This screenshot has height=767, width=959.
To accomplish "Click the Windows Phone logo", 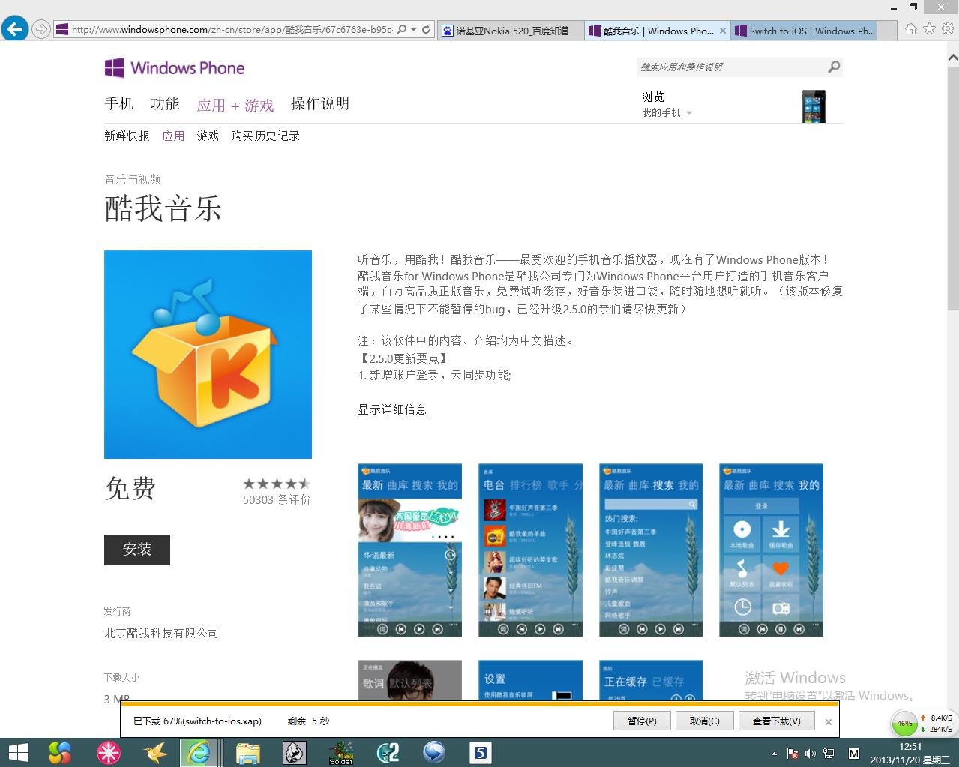I will pyautogui.click(x=175, y=68).
